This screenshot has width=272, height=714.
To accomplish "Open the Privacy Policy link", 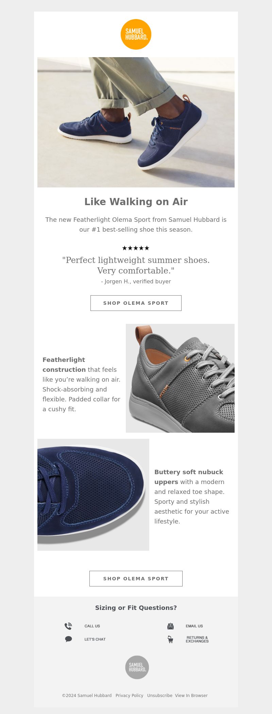I will point(129,696).
